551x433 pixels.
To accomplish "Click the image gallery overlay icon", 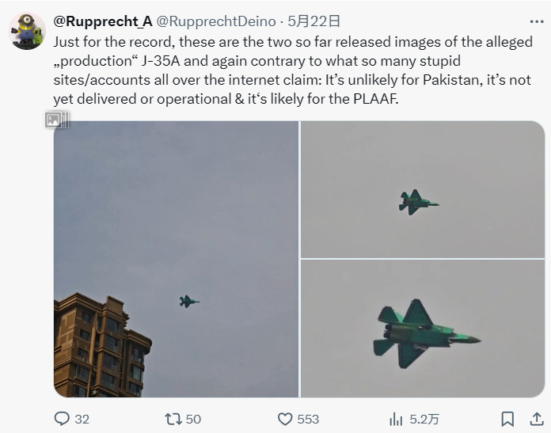I will coord(57,120).
